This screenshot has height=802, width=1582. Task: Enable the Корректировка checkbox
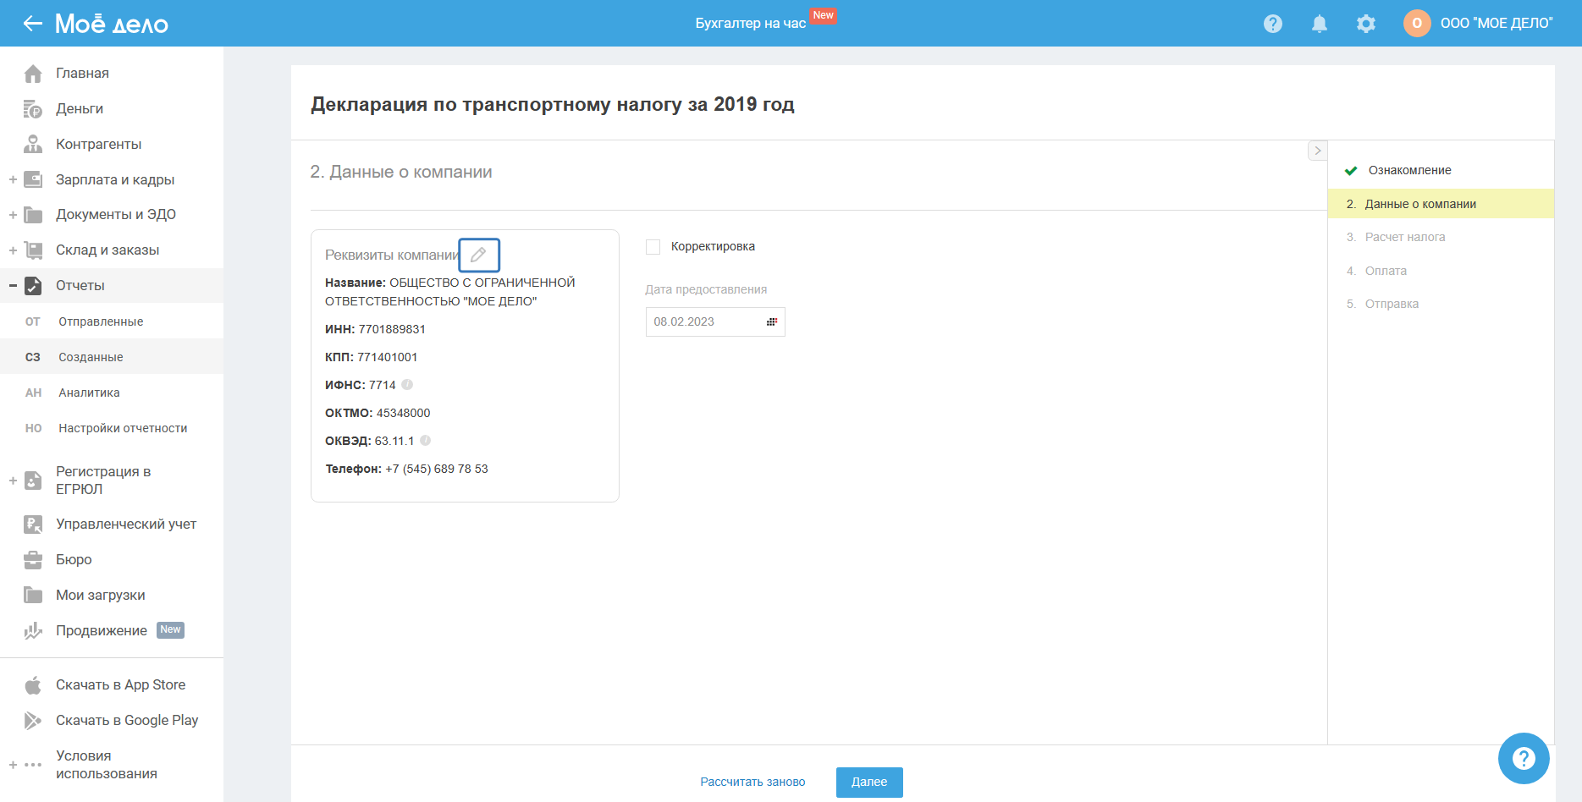click(x=653, y=247)
